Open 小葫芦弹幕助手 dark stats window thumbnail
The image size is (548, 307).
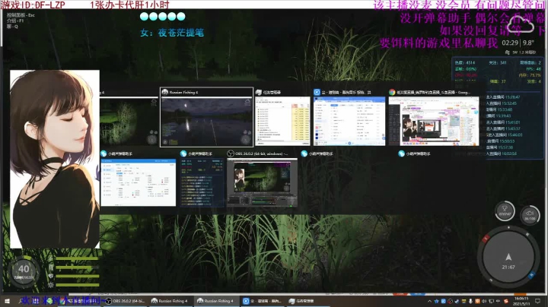(202, 182)
